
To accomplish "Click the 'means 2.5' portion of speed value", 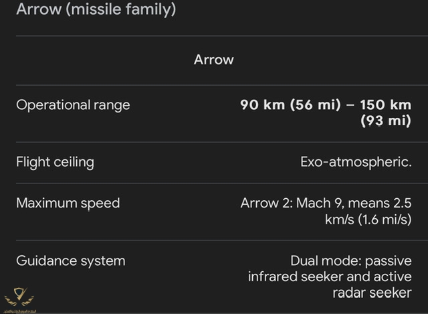I will click(x=380, y=204).
